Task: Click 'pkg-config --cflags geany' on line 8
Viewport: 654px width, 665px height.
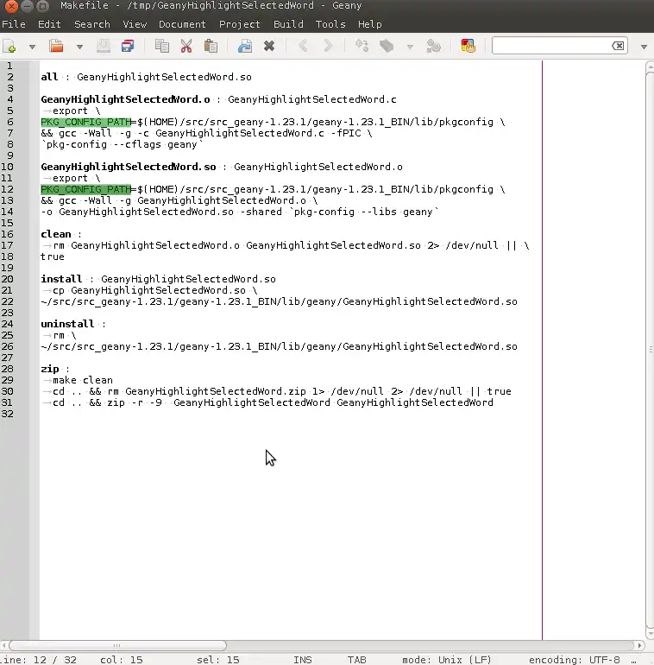Action: pyautogui.click(x=122, y=144)
